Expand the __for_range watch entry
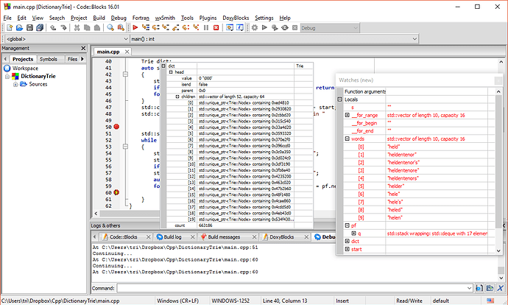Viewport: 508px width, 305px height. [347, 115]
